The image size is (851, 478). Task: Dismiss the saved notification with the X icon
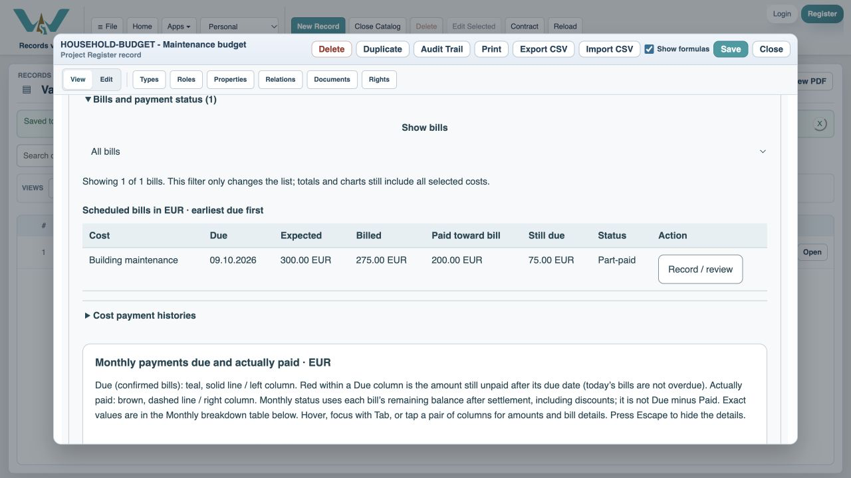click(x=820, y=123)
